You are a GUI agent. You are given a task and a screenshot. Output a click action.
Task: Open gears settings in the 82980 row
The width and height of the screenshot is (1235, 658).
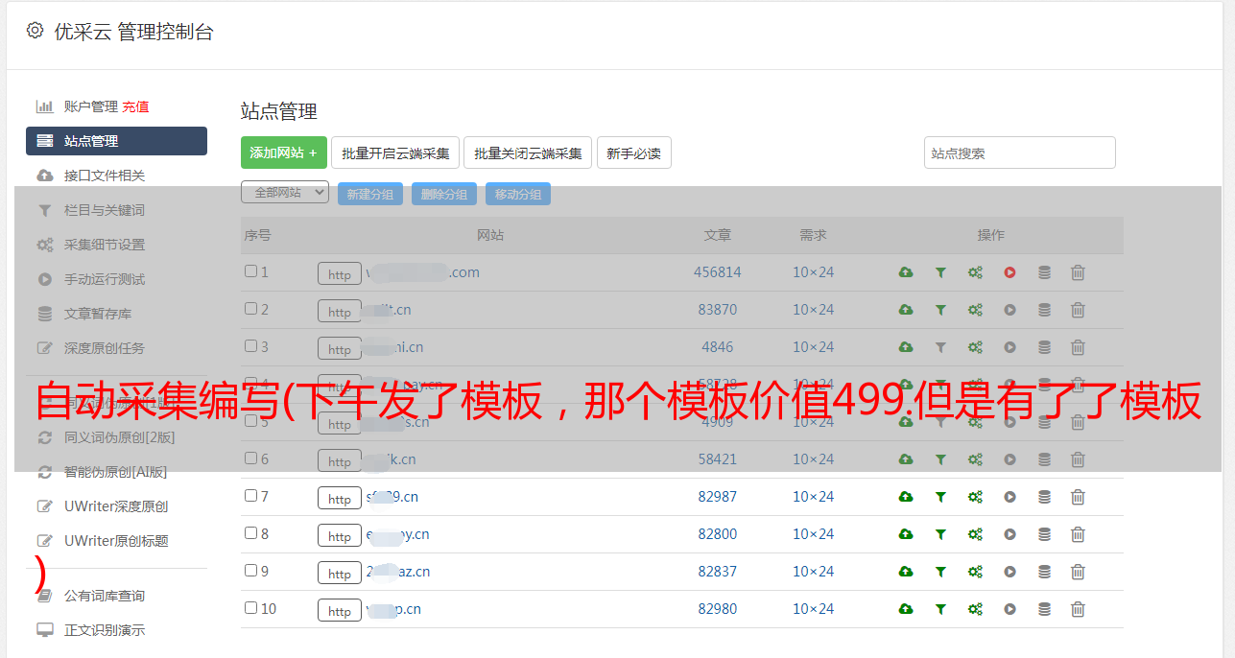click(x=975, y=609)
